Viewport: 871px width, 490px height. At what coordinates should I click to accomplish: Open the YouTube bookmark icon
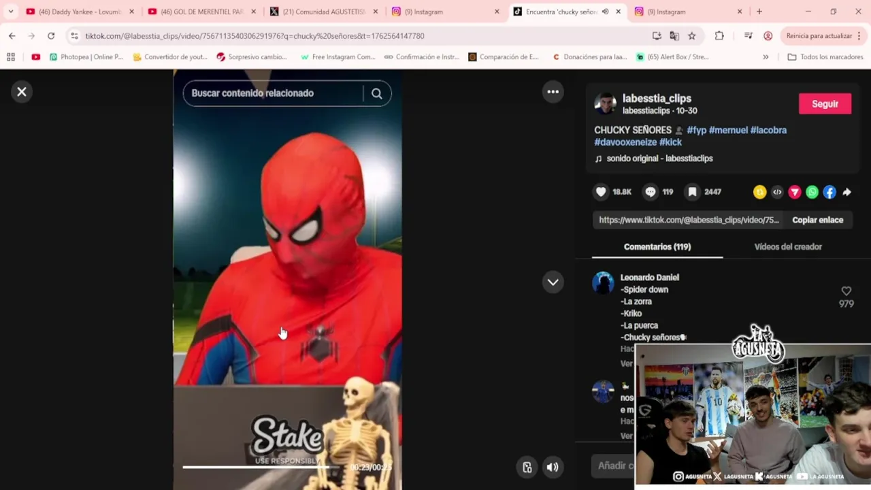coord(35,57)
